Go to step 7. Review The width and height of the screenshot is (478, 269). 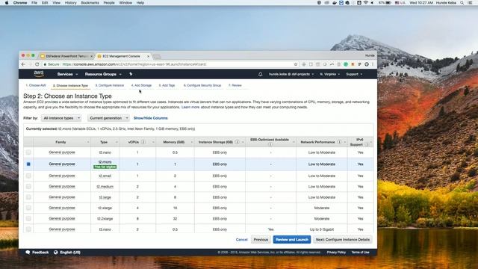235,85
